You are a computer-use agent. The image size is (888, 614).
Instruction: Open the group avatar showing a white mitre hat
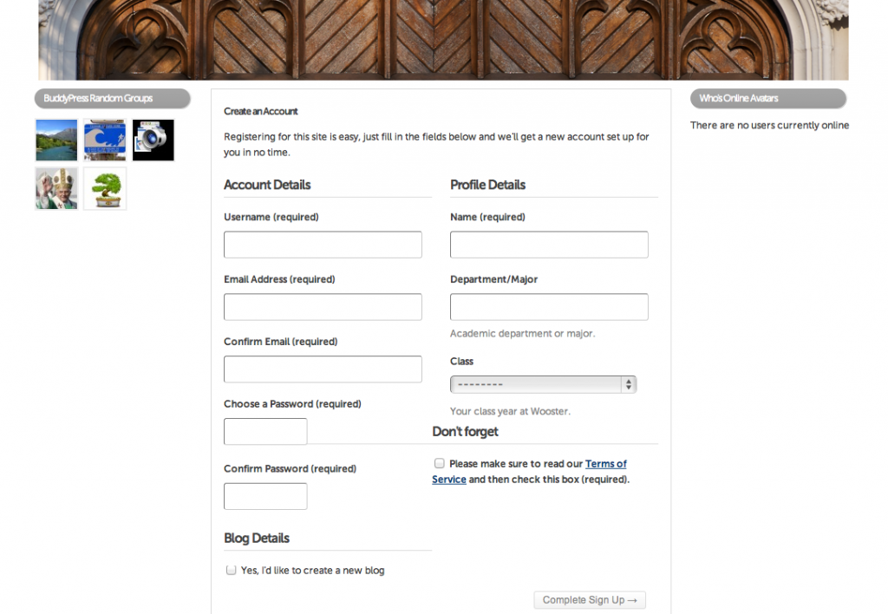pyautogui.click(x=56, y=189)
